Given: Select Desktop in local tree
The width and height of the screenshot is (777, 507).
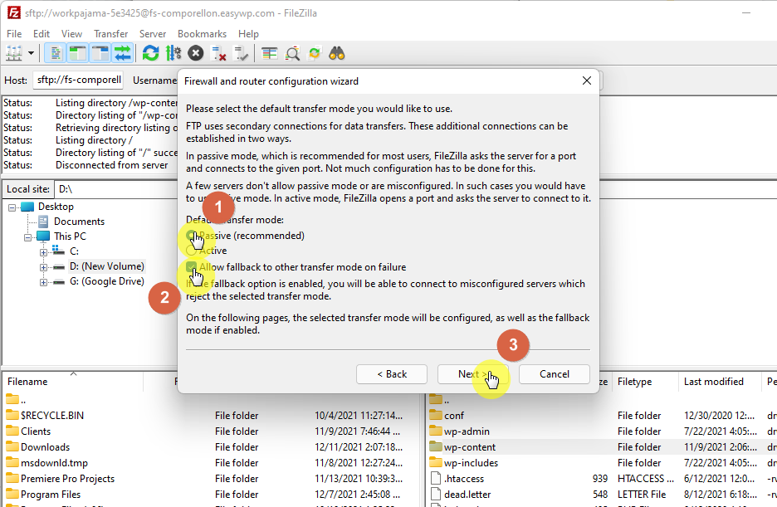Looking at the screenshot, I should coord(56,207).
